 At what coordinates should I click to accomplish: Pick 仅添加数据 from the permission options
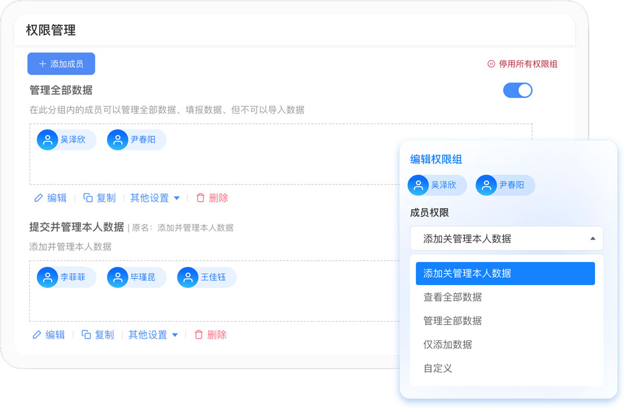click(448, 344)
